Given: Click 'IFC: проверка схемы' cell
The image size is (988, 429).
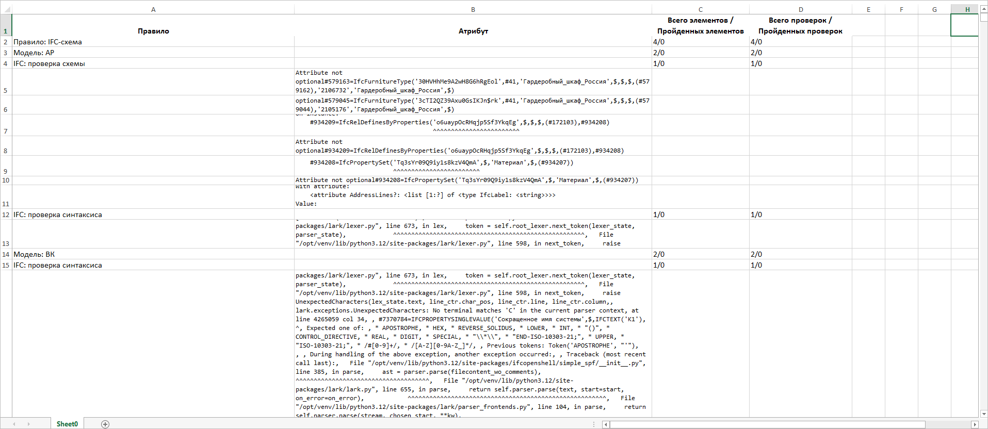Looking at the screenshot, I should pos(49,63).
